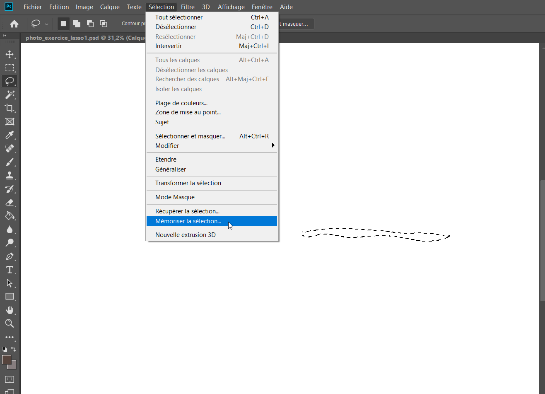
Task: Select the Move tool
Action: click(x=10, y=54)
